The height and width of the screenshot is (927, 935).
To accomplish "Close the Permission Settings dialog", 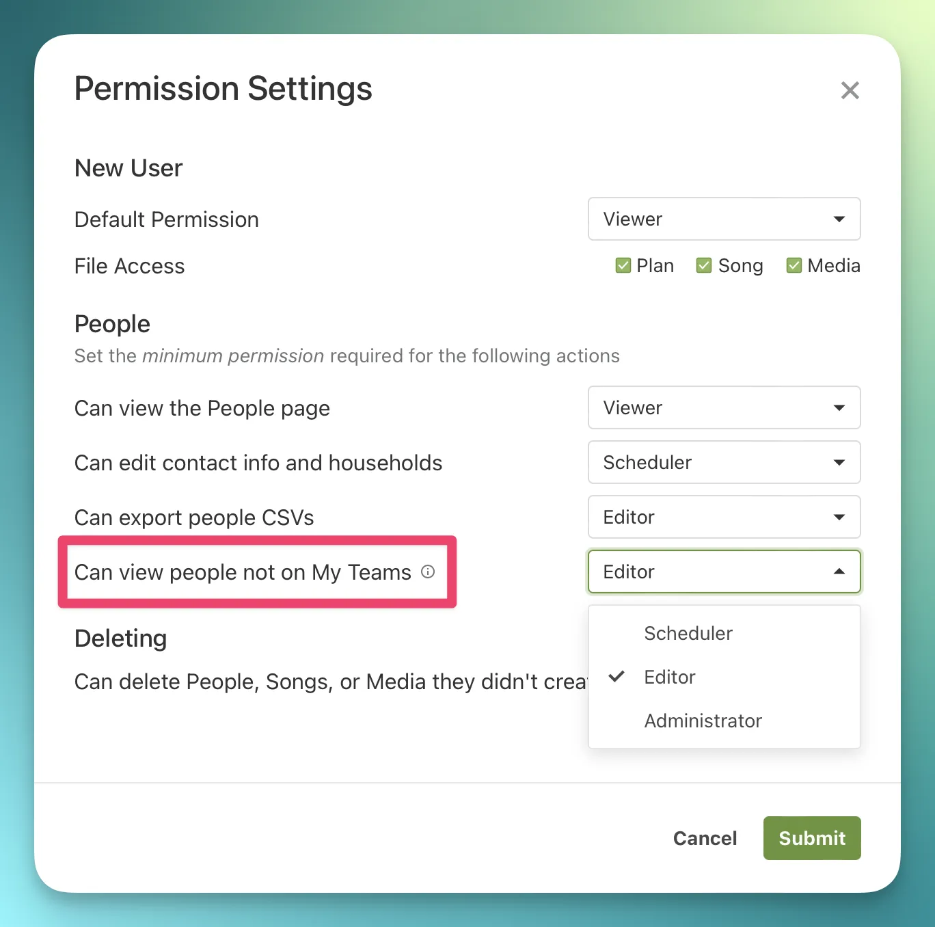I will [850, 90].
